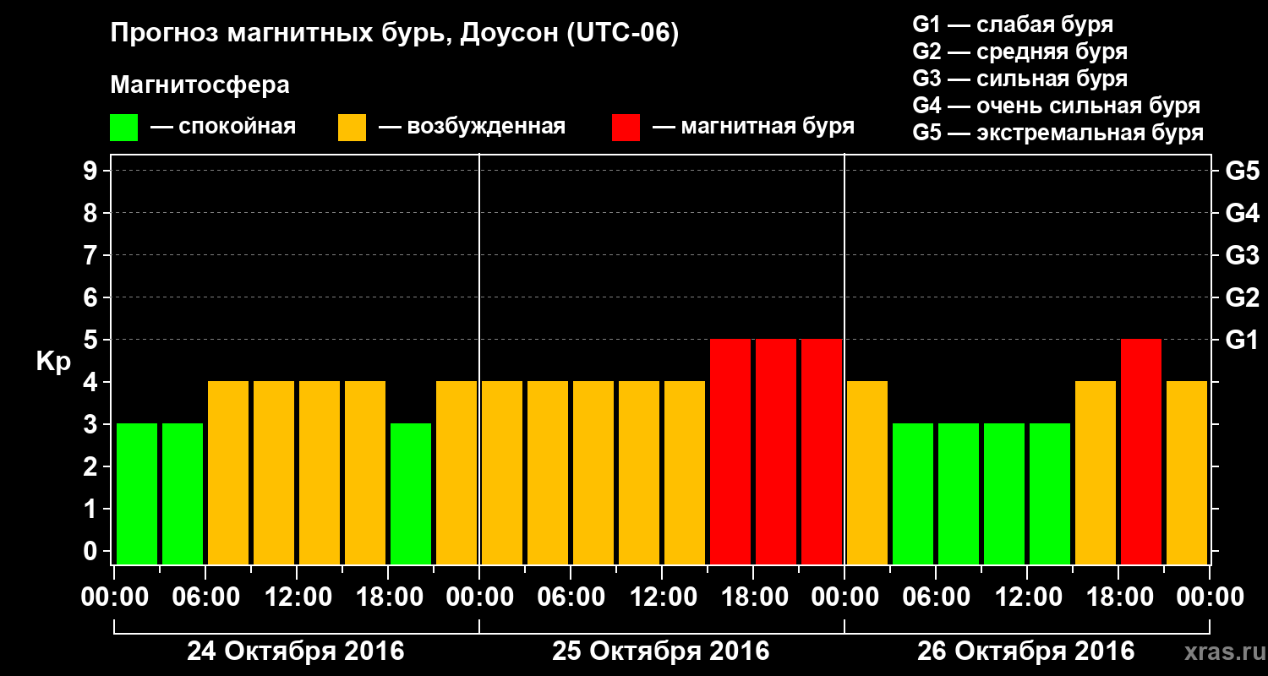The width and height of the screenshot is (1268, 676).
Task: Click the legend line 'G5 — экстремальная буря'
Action: [1058, 133]
